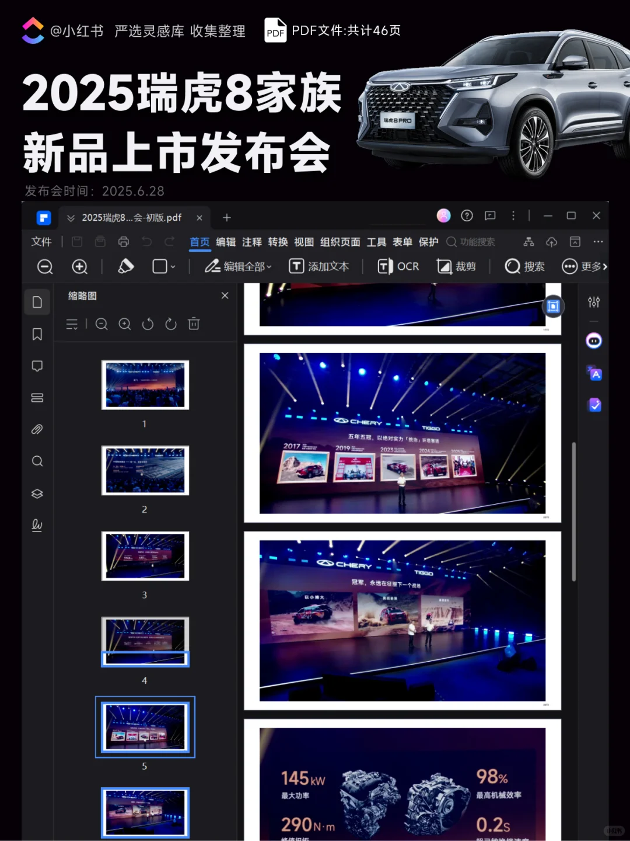Screen dimensions: 630x841
Task: Toggle the thumbnail panel sort options
Action: tap(72, 324)
